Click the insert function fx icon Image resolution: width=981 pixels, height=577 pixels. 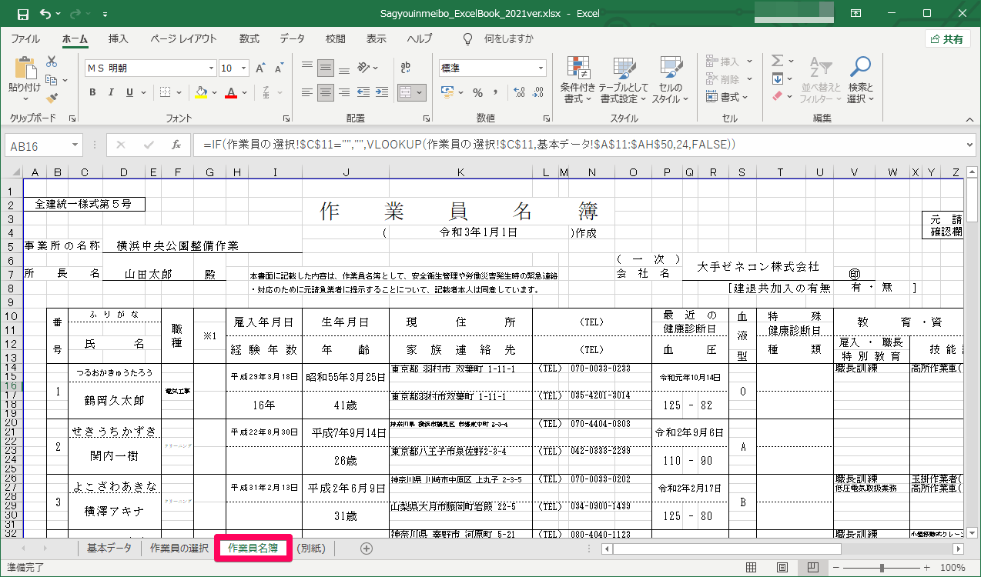pyautogui.click(x=176, y=145)
